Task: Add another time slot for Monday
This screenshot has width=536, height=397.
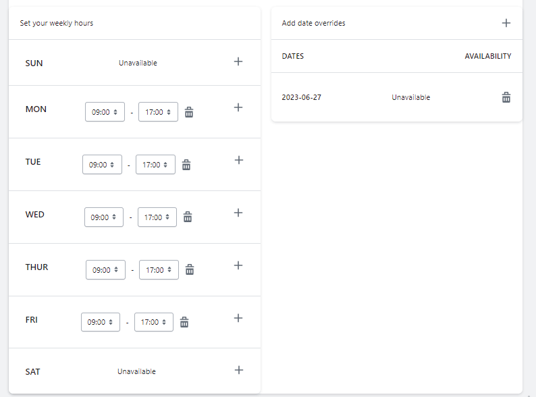Action: 238,107
